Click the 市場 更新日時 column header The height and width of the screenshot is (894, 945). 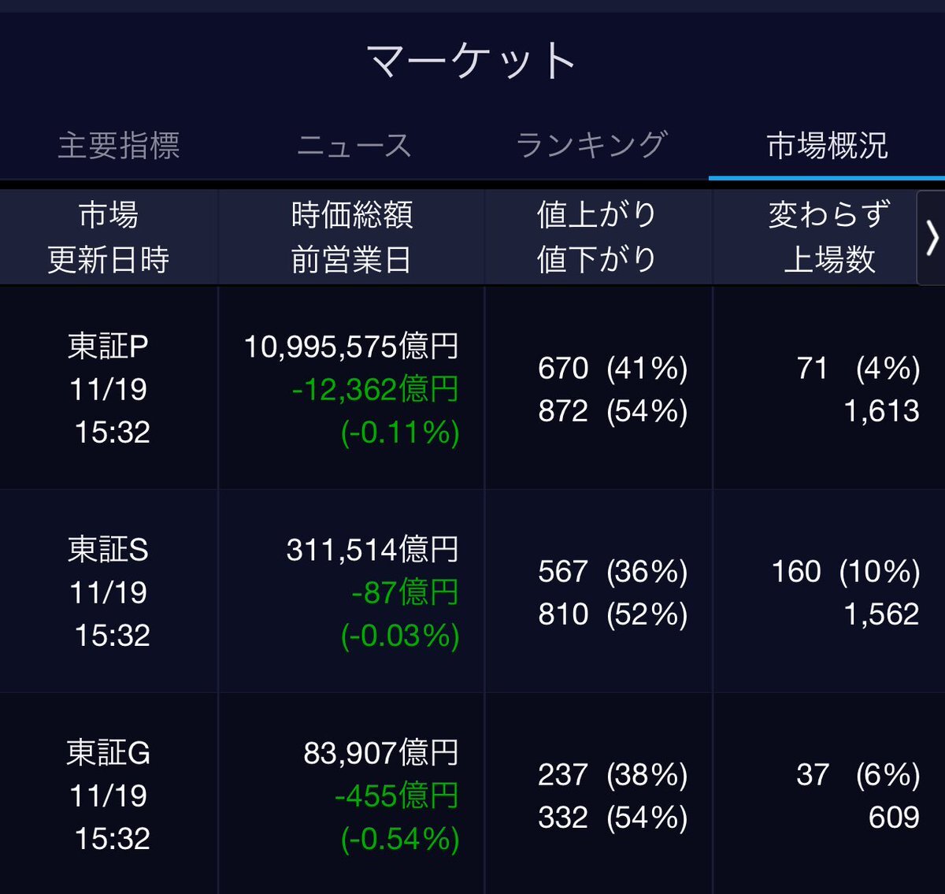coord(109,237)
